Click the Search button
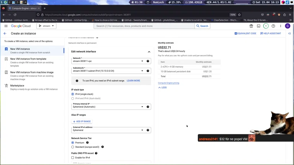The width and height of the screenshot is (294, 165). [x=202, y=26]
